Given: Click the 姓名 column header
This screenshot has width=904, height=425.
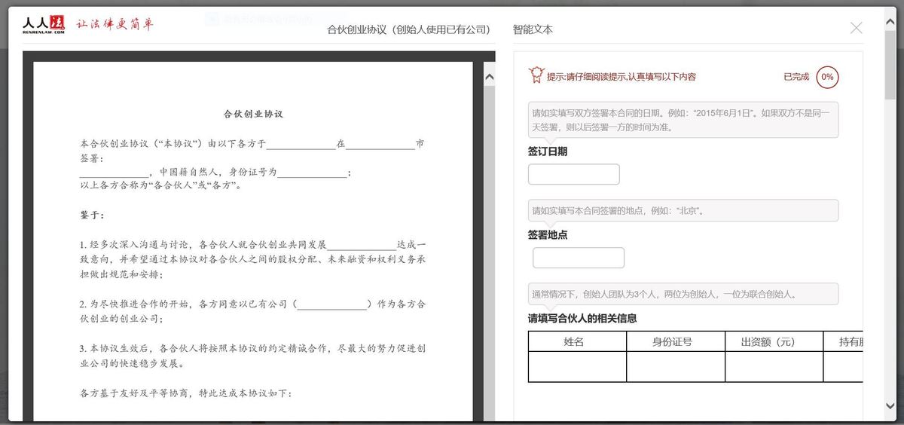Looking at the screenshot, I should tap(576, 341).
